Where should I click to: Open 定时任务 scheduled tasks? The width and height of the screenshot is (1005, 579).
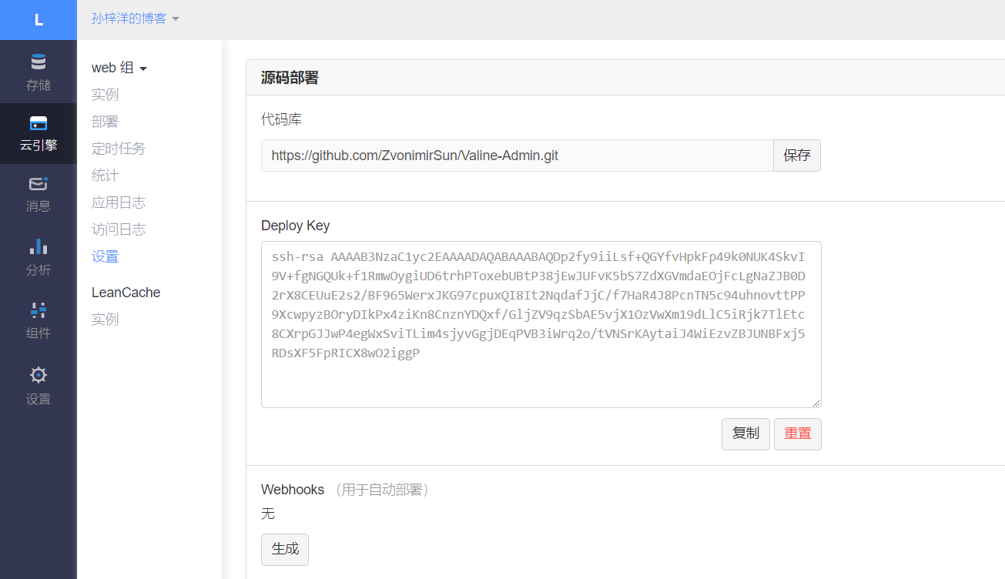click(x=118, y=149)
